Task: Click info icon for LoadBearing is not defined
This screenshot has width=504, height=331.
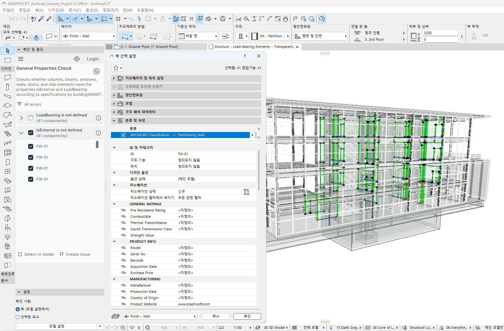Action: point(98,118)
